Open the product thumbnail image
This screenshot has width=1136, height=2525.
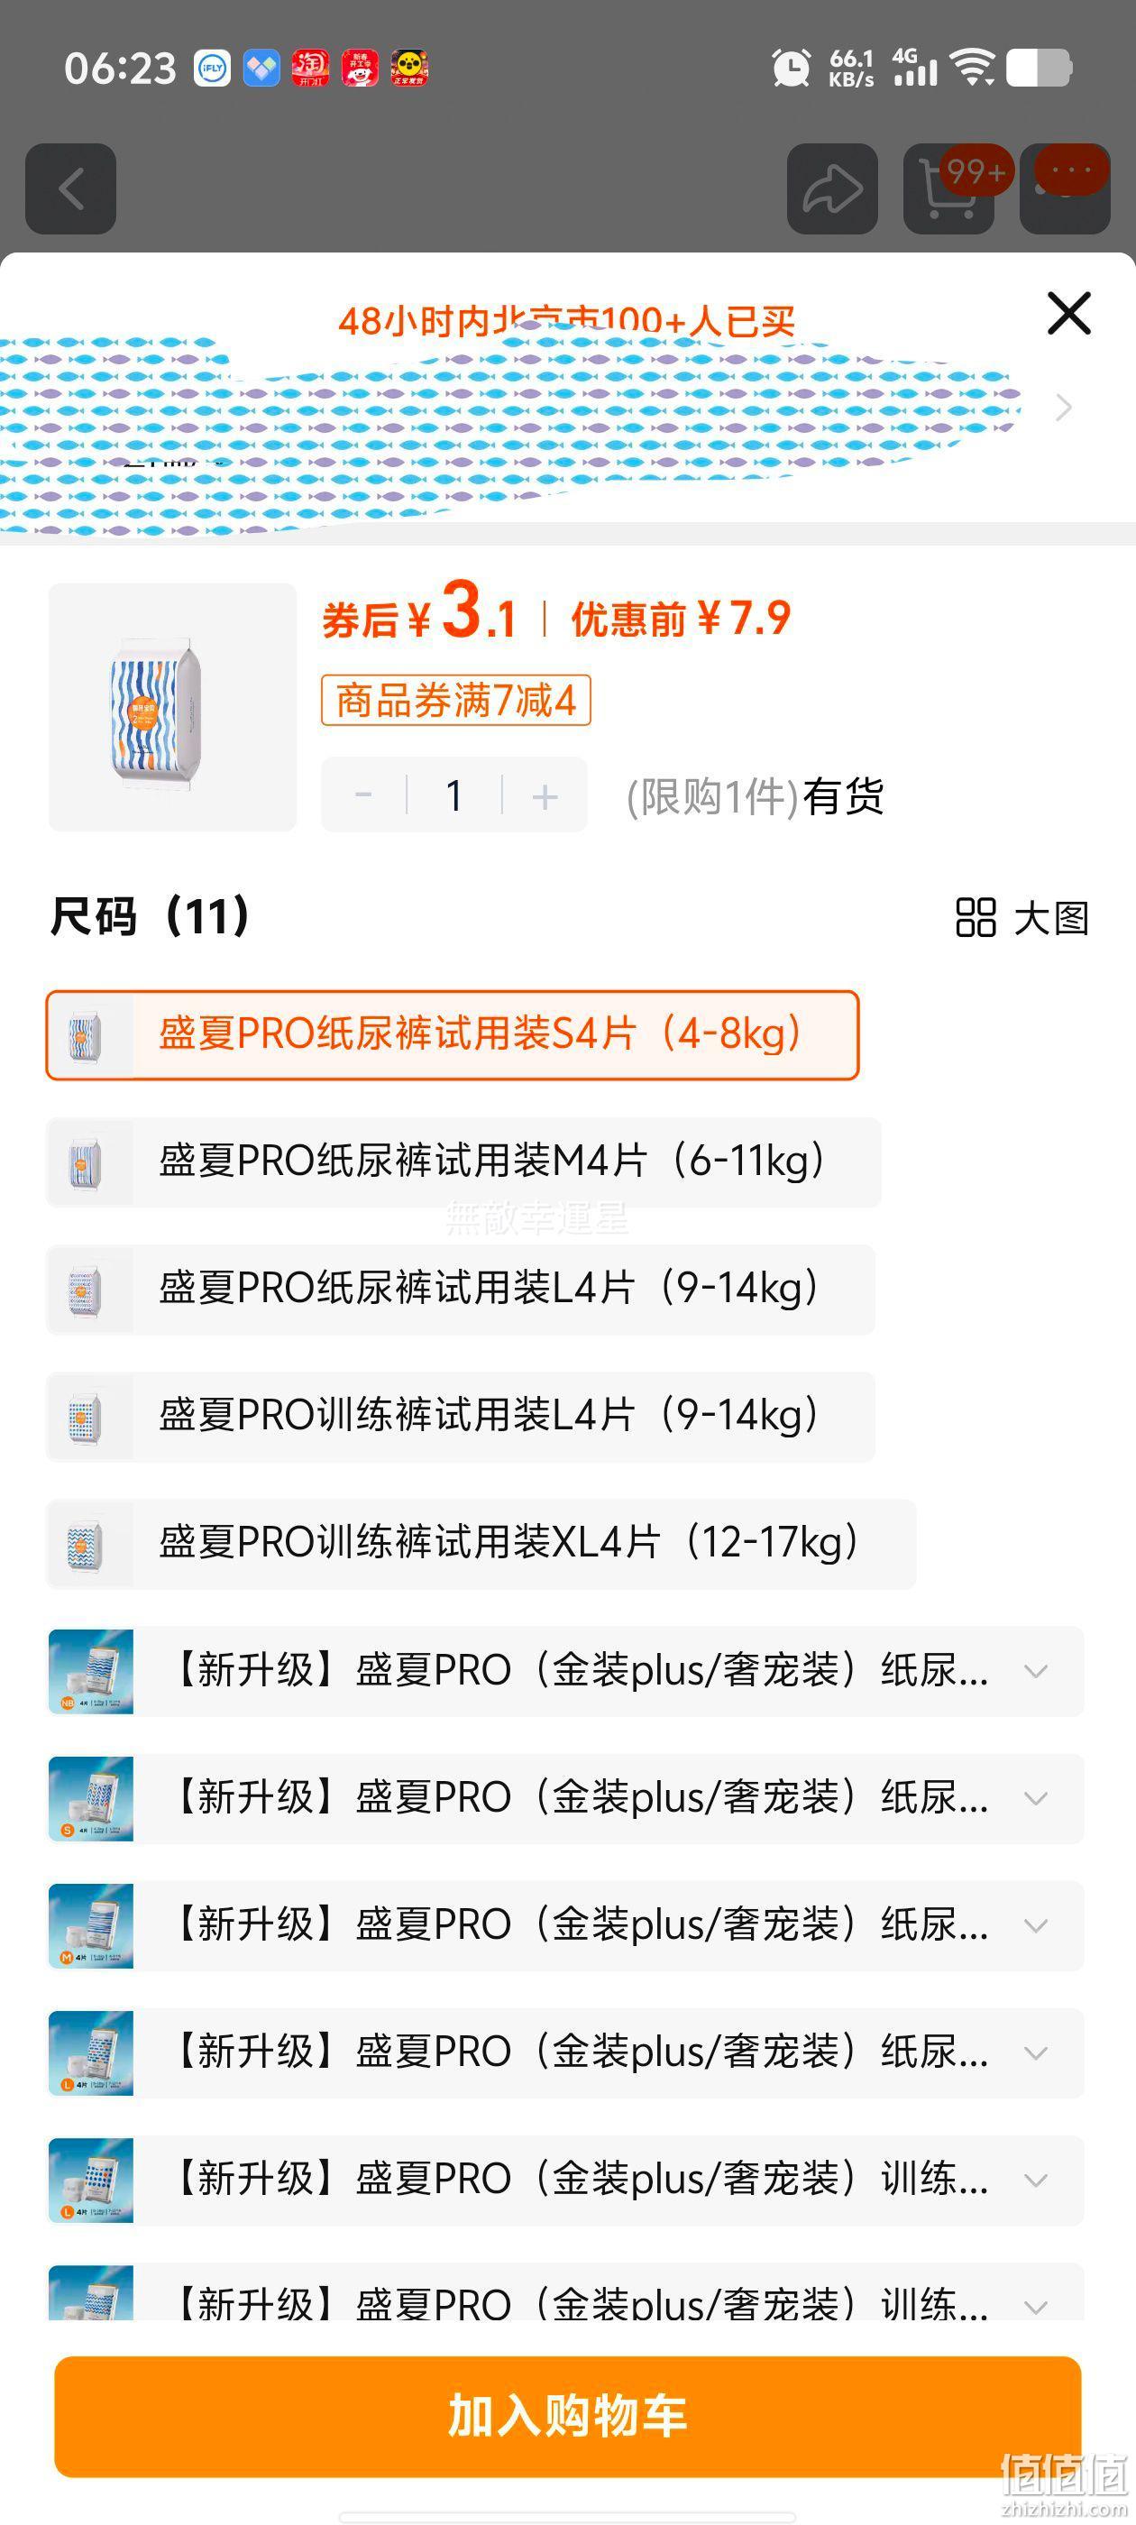(172, 708)
